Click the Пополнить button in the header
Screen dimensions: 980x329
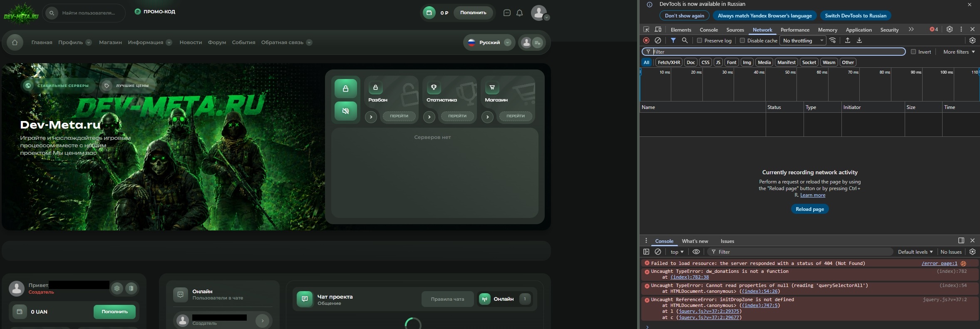473,12
